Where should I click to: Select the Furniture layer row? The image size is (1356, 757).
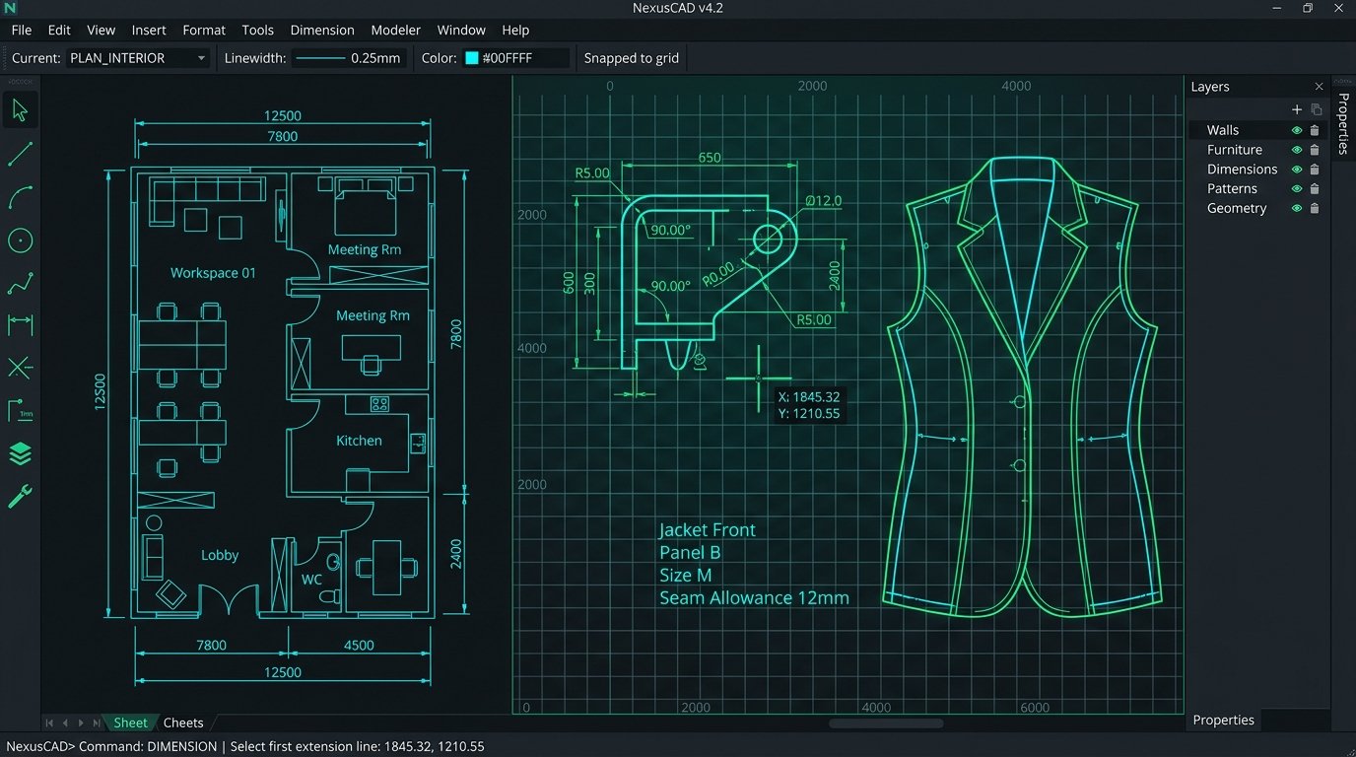click(1257, 150)
